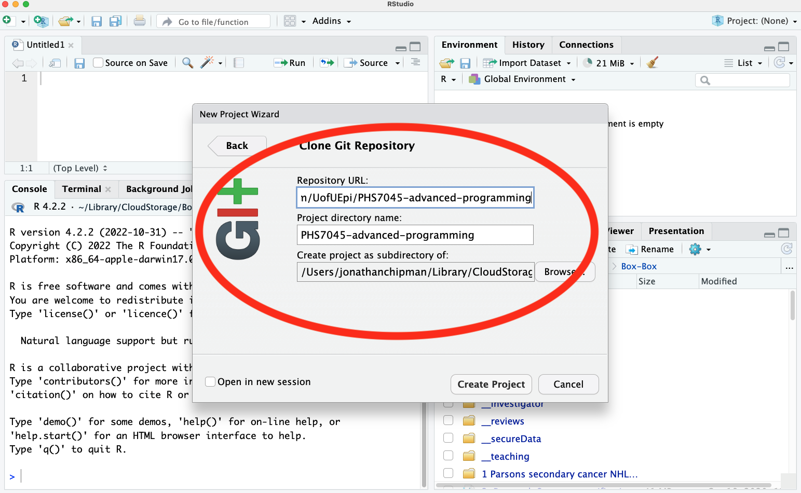The image size is (801, 493).
Task: Click the broom icon to clear the environment
Action: (x=653, y=63)
